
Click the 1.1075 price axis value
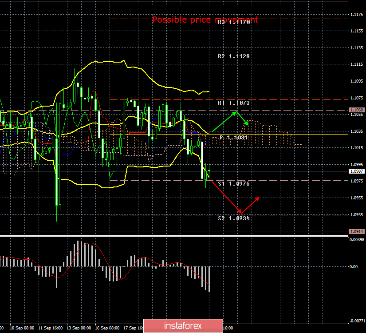(x=357, y=98)
